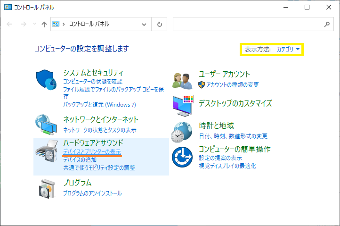Click the コンピューターの簡単操作 icon
The image size is (340, 226).
[182, 157]
